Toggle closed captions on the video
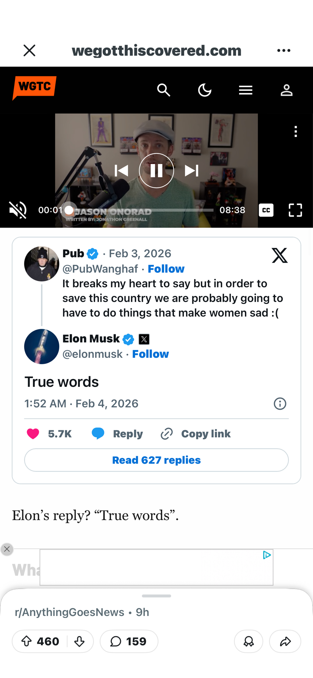The image size is (313, 678). pyautogui.click(x=266, y=210)
